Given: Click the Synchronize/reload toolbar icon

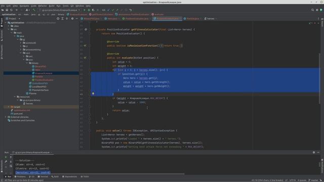Looking at the screenshot, I should 11,10.
